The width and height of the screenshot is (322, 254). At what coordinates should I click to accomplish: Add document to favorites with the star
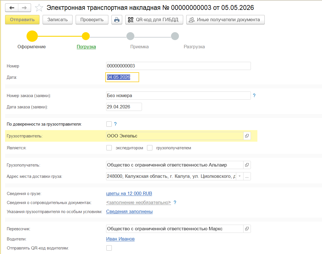(39, 8)
